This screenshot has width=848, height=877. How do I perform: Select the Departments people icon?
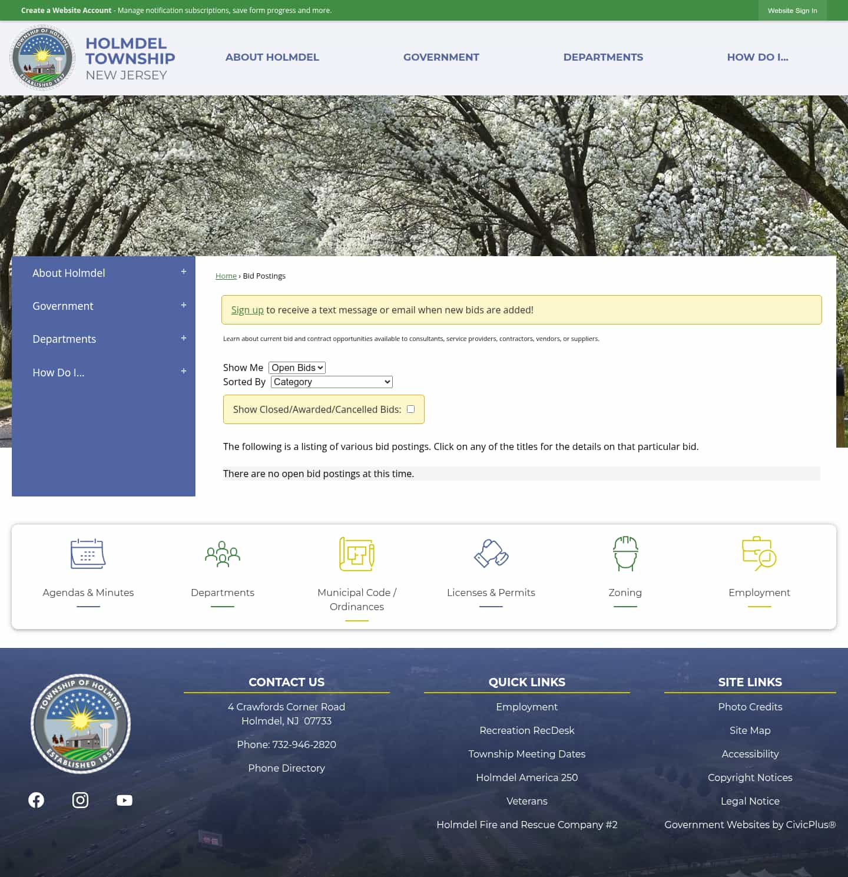[x=222, y=554]
